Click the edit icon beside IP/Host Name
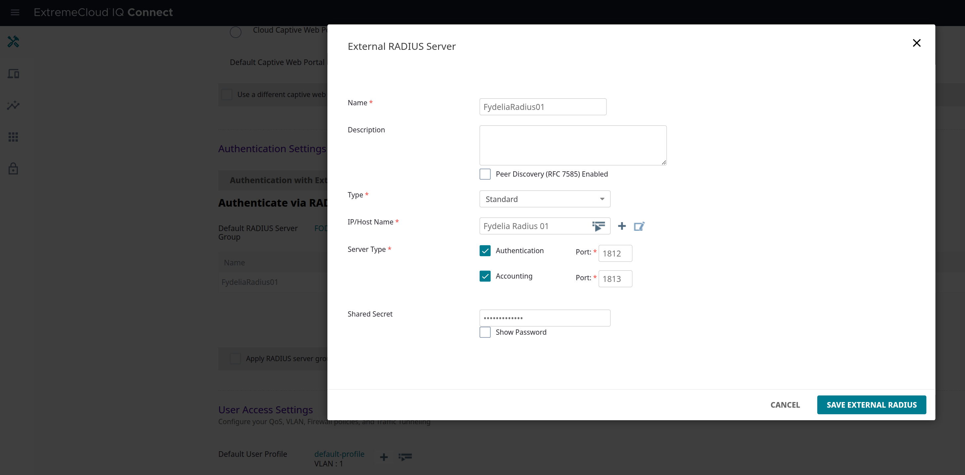 (x=639, y=226)
